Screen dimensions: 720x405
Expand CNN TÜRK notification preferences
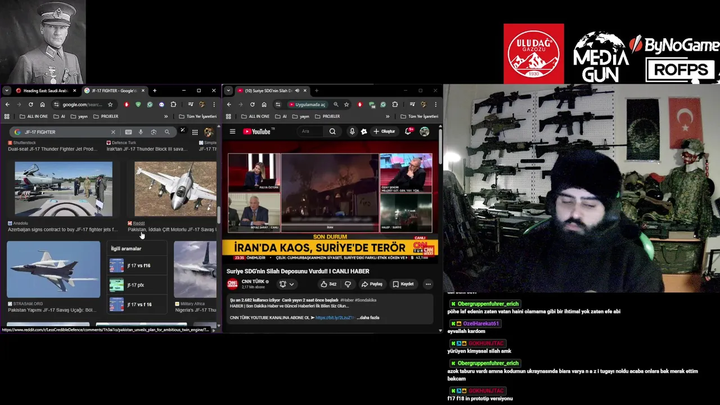coord(286,284)
